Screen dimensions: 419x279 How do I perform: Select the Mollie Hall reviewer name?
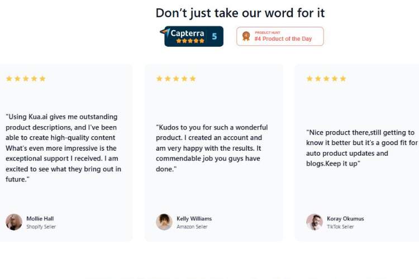[40, 219]
